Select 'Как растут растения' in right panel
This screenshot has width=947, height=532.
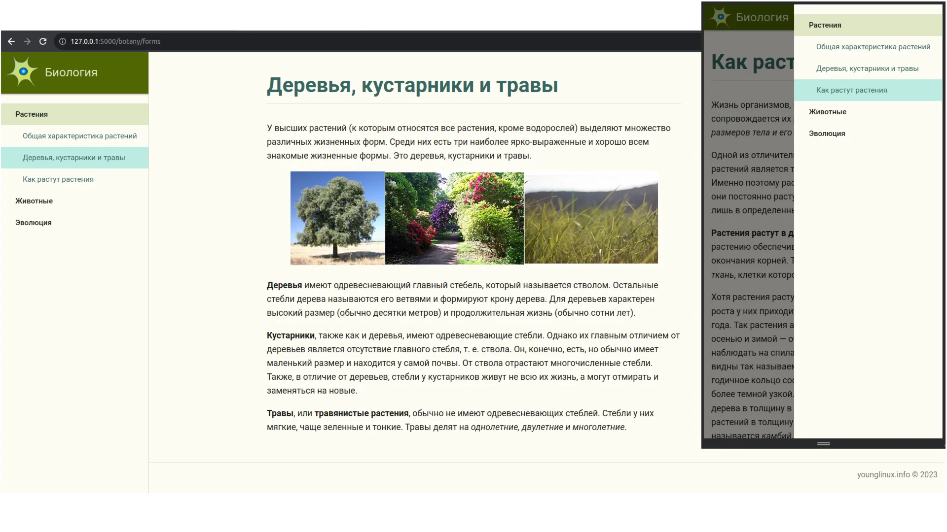coord(851,90)
